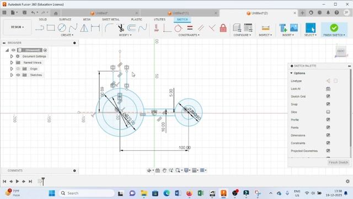Expand the Document Settings tree node
This screenshot has width=353, height=199.
[x=12, y=56]
